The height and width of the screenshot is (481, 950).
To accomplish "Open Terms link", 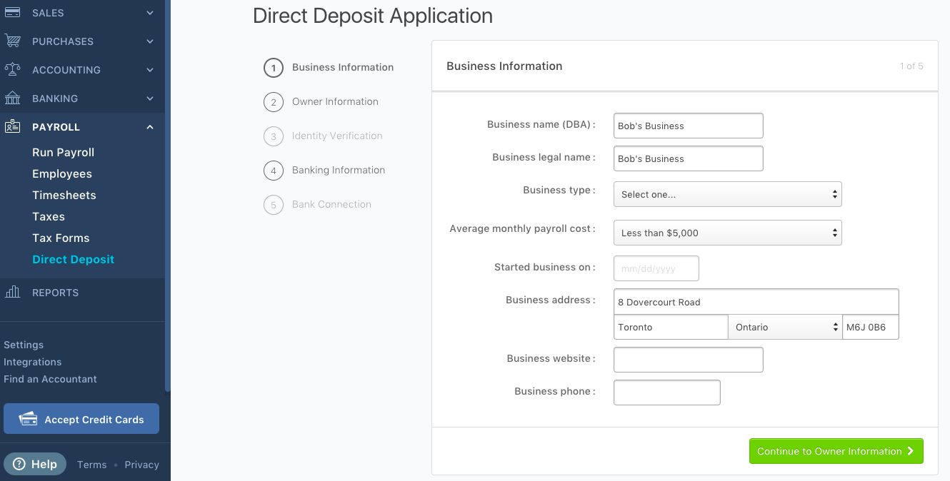I will pos(91,465).
